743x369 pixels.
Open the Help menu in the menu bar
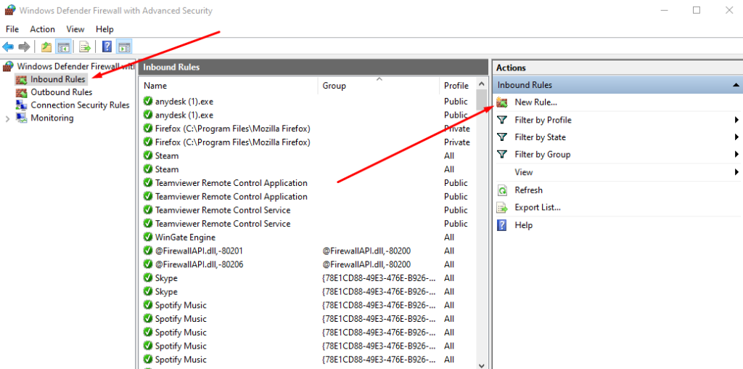[104, 29]
